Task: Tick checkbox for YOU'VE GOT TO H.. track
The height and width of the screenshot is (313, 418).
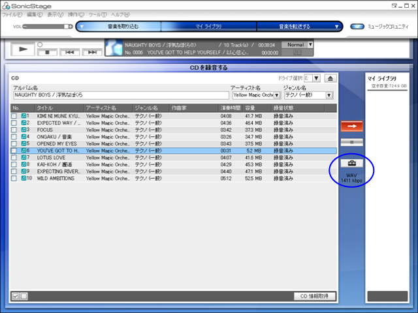Action: point(14,151)
